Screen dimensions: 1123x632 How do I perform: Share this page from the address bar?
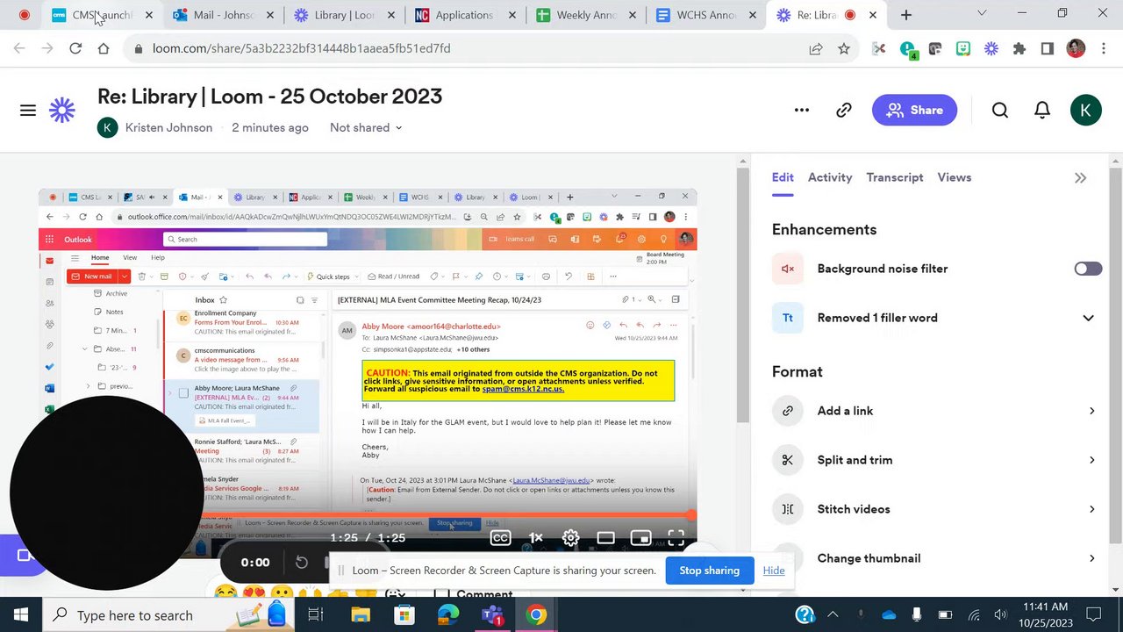816,48
